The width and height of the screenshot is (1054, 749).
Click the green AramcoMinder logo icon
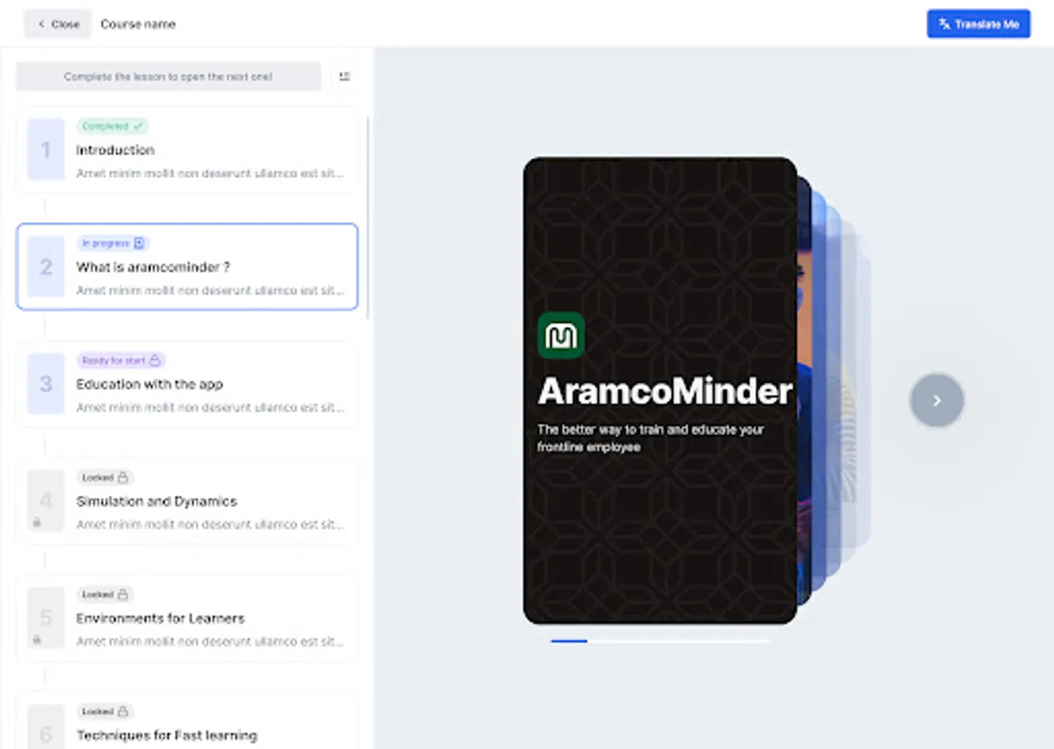(x=561, y=336)
